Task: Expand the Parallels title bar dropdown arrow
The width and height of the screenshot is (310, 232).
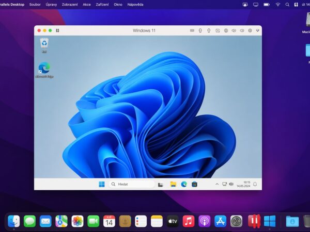Action: pos(257,30)
